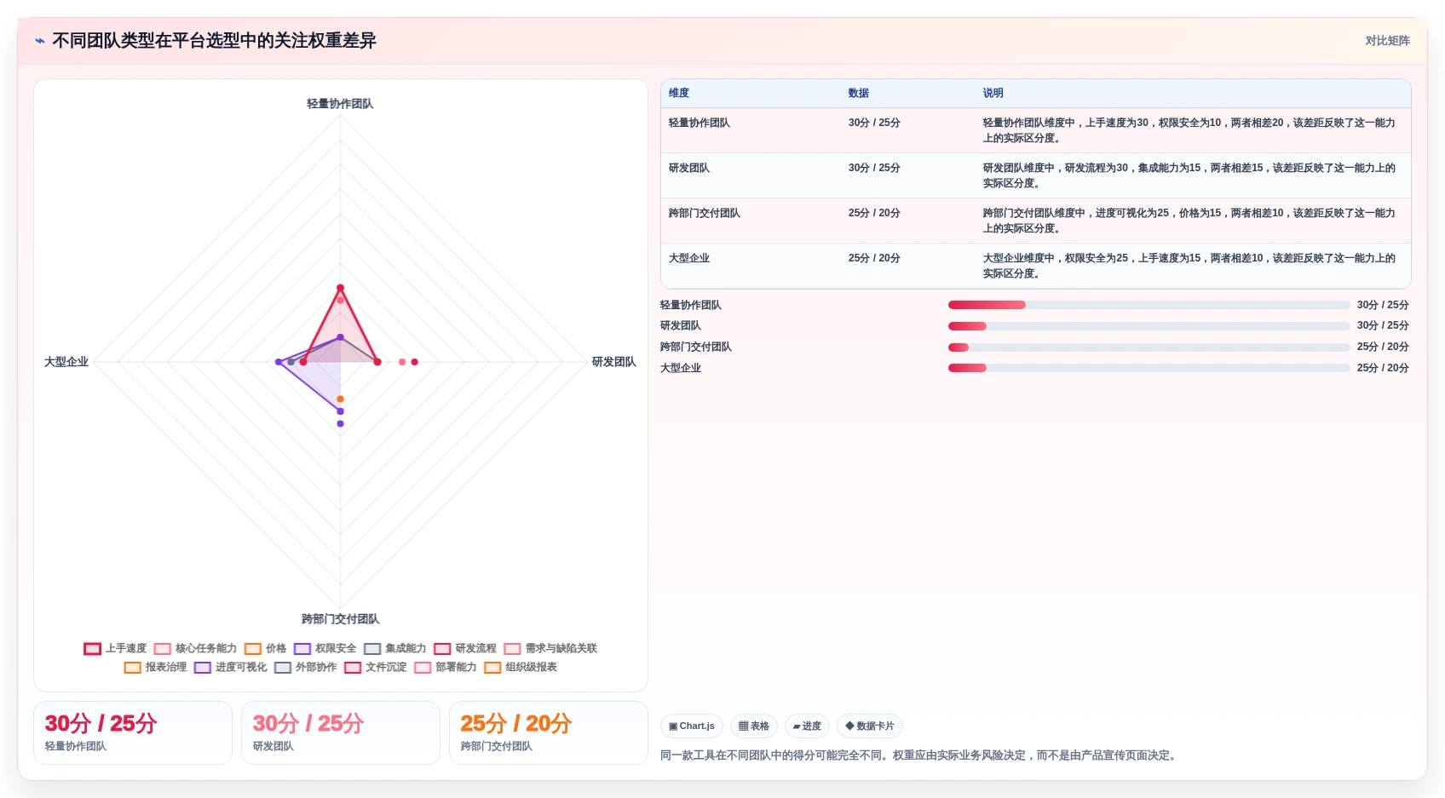1445x798 pixels.
Task: Hide the 部署能力 legend series
Action: 445,667
